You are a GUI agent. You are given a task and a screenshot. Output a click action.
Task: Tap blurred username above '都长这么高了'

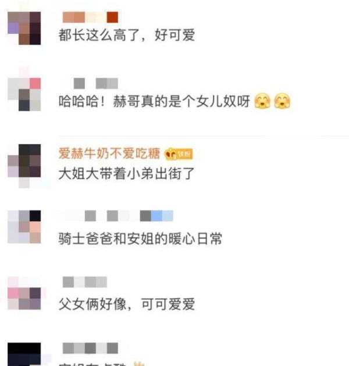[90, 17]
